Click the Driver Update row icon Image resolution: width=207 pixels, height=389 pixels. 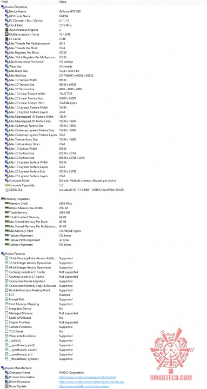point(6,386)
